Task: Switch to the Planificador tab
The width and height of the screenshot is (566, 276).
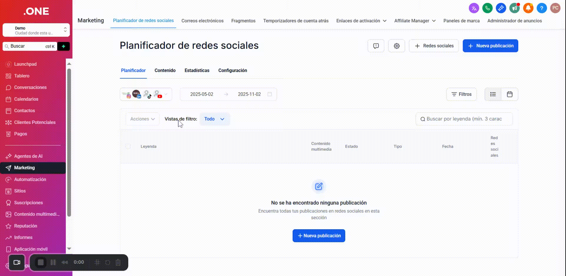Action: pyautogui.click(x=133, y=71)
